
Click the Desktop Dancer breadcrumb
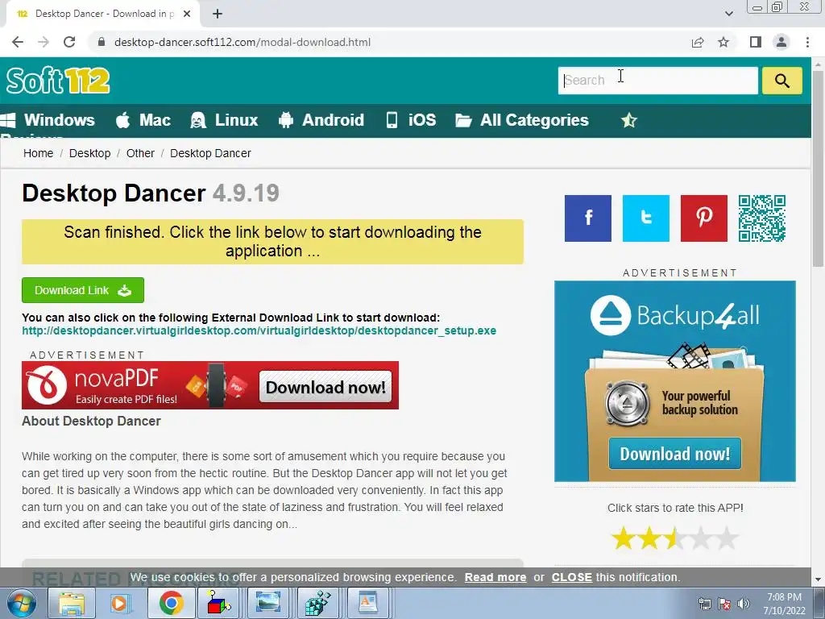[210, 153]
